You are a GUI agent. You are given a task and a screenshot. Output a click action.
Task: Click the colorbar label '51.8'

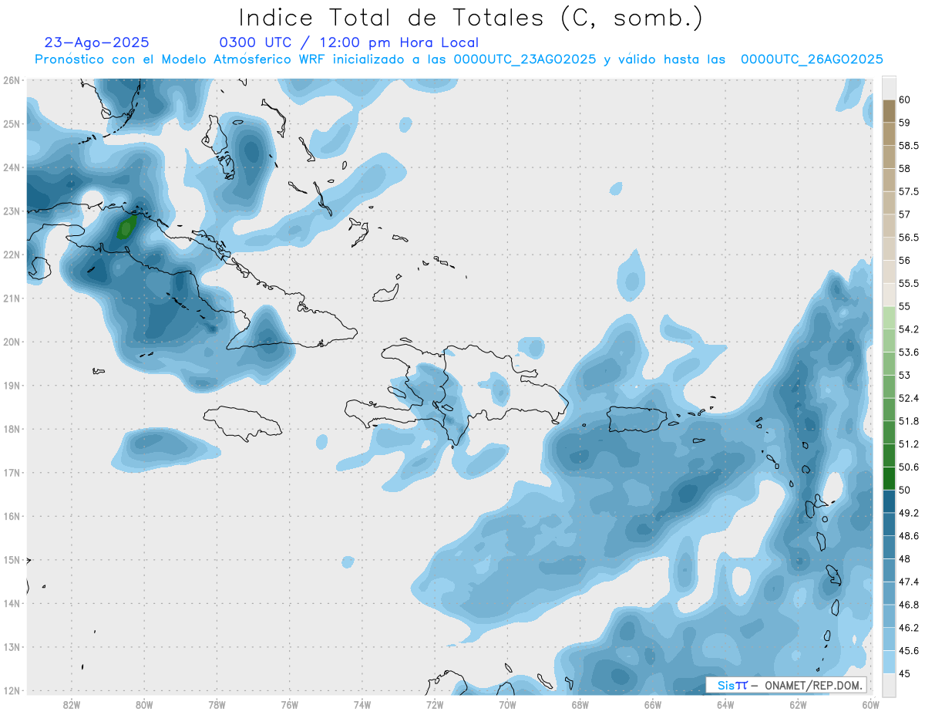tap(908, 421)
